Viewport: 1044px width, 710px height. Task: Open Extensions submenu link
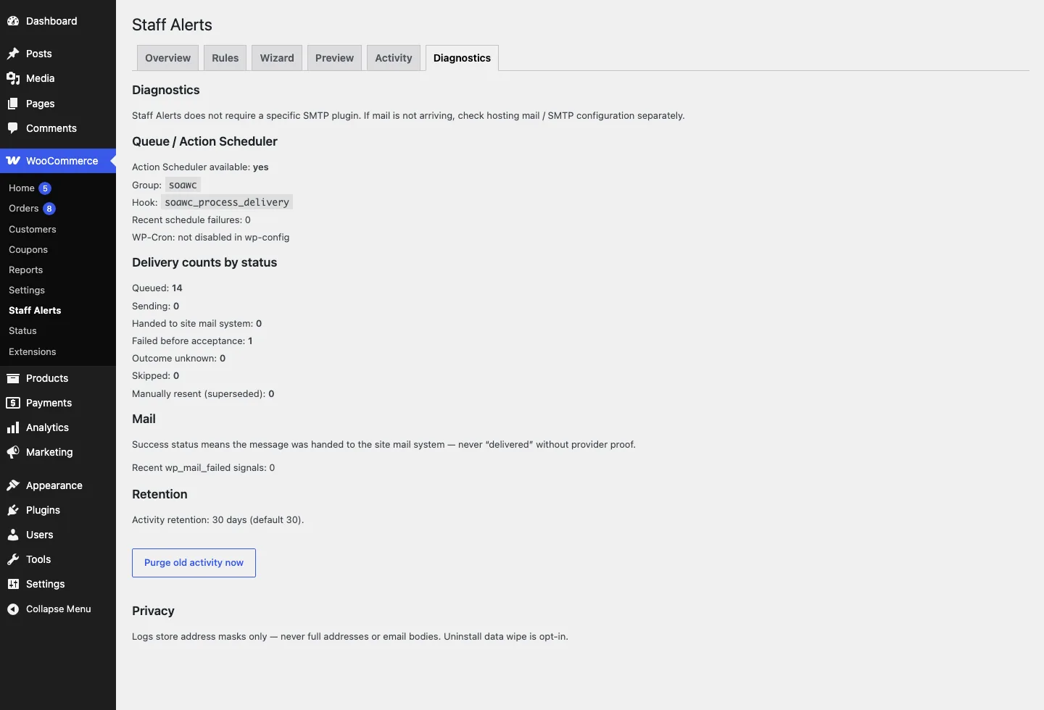coord(33,351)
